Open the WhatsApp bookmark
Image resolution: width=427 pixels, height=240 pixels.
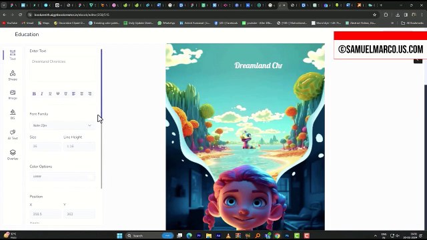point(166,23)
